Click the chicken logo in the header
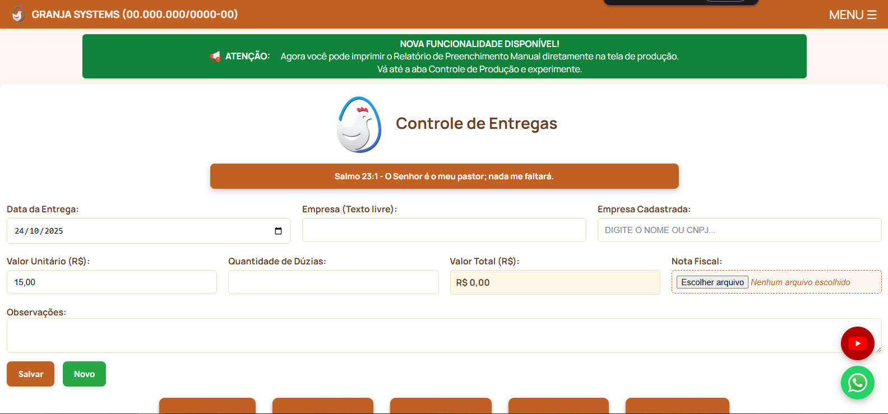 point(18,15)
